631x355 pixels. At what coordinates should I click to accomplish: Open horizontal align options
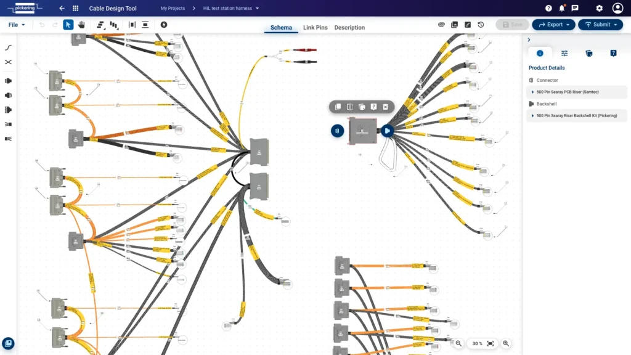(x=100, y=25)
